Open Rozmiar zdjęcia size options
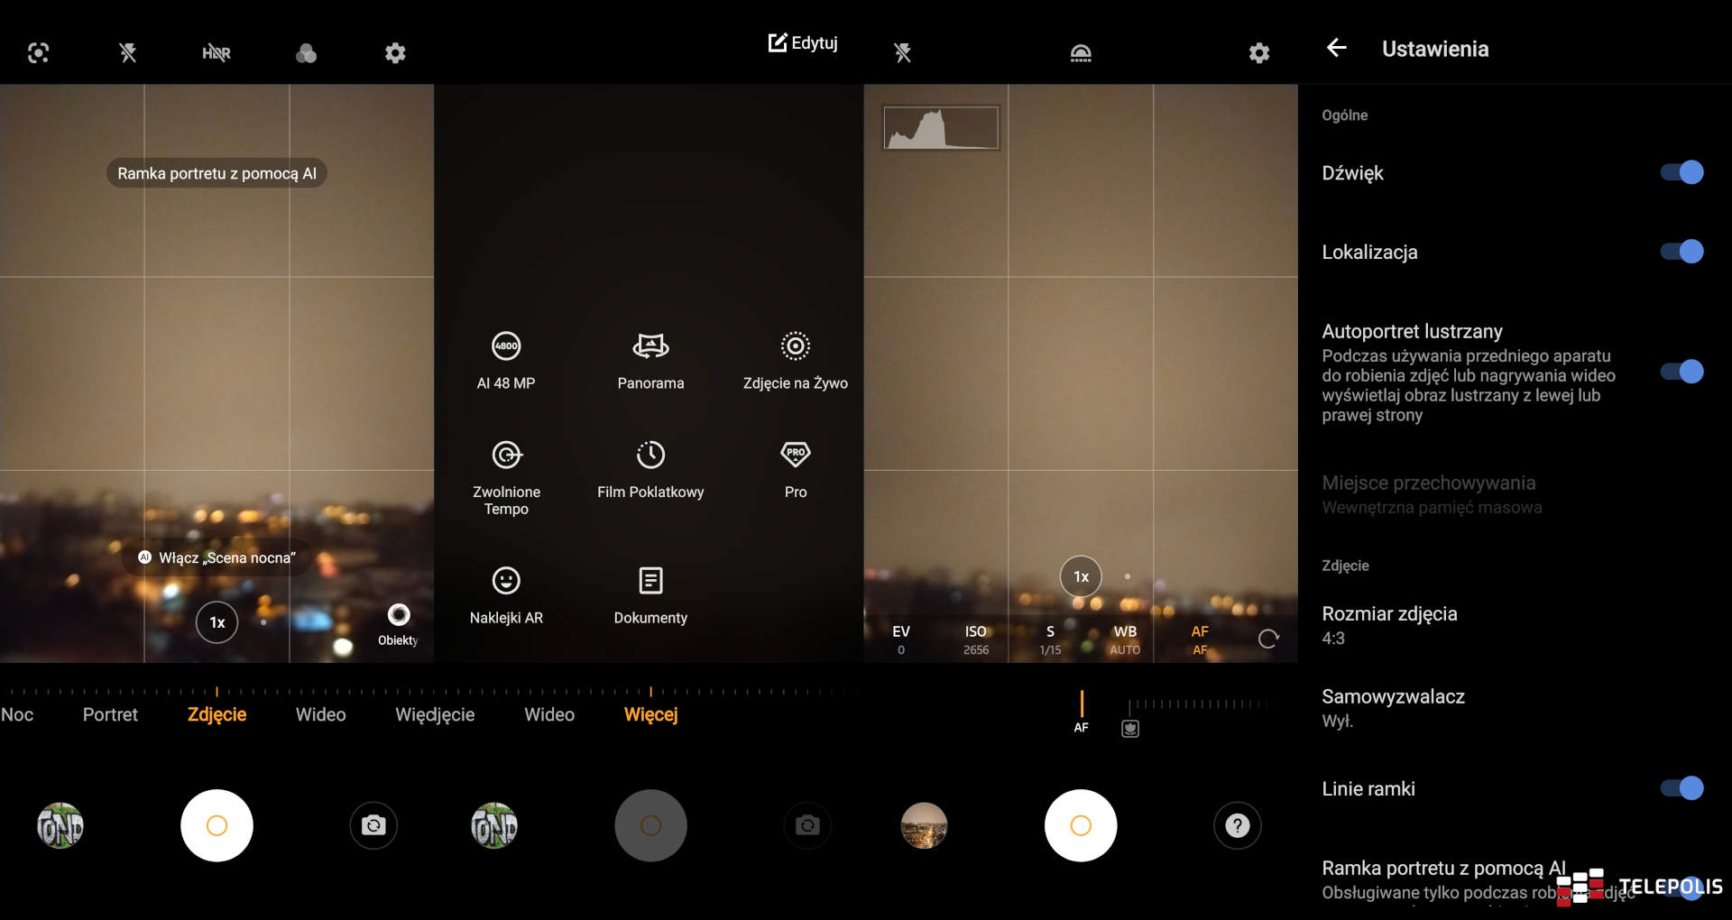1732x920 pixels. (1389, 625)
